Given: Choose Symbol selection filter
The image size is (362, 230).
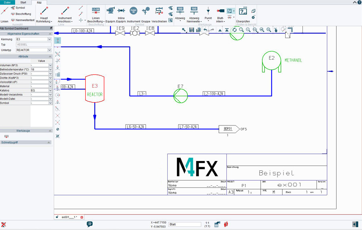Looking at the screenshot, I should [x=18, y=8].
